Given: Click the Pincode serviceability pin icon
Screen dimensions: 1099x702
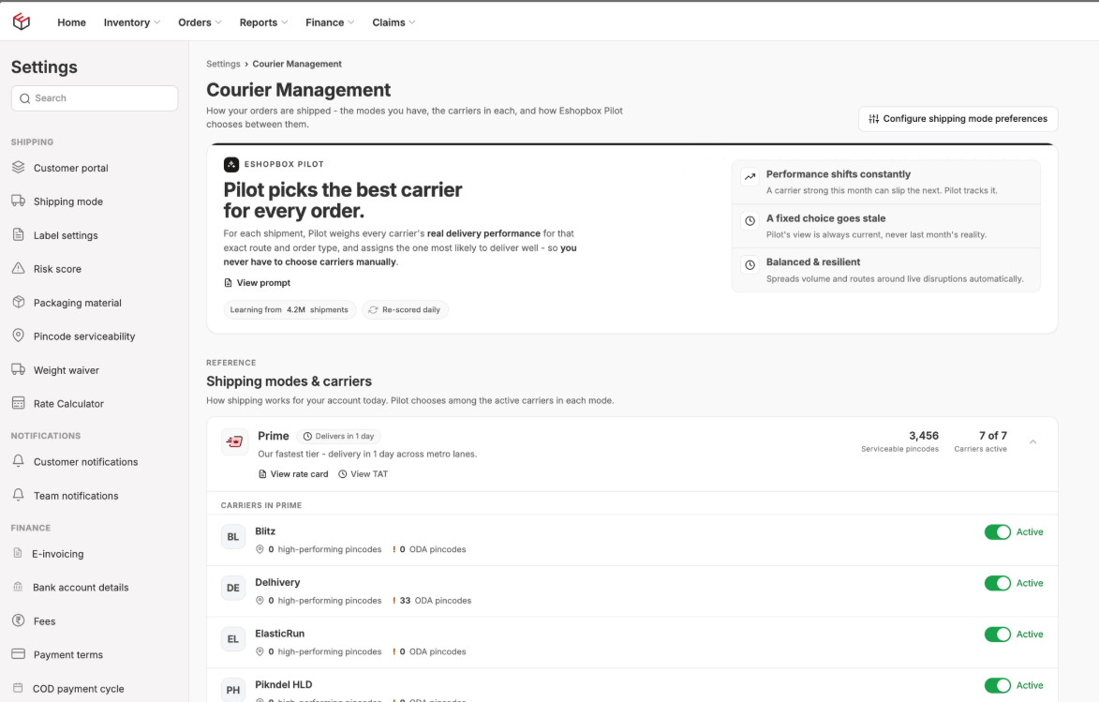Looking at the screenshot, I should coord(18,336).
